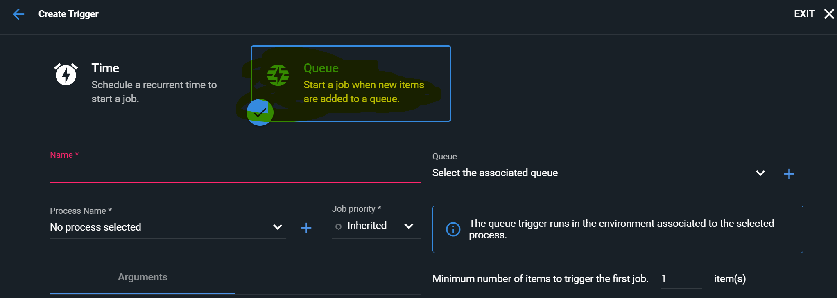Viewport: 837px width, 298px height.
Task: Click the blue checkmark badge on the Queue card
Action: click(x=260, y=112)
